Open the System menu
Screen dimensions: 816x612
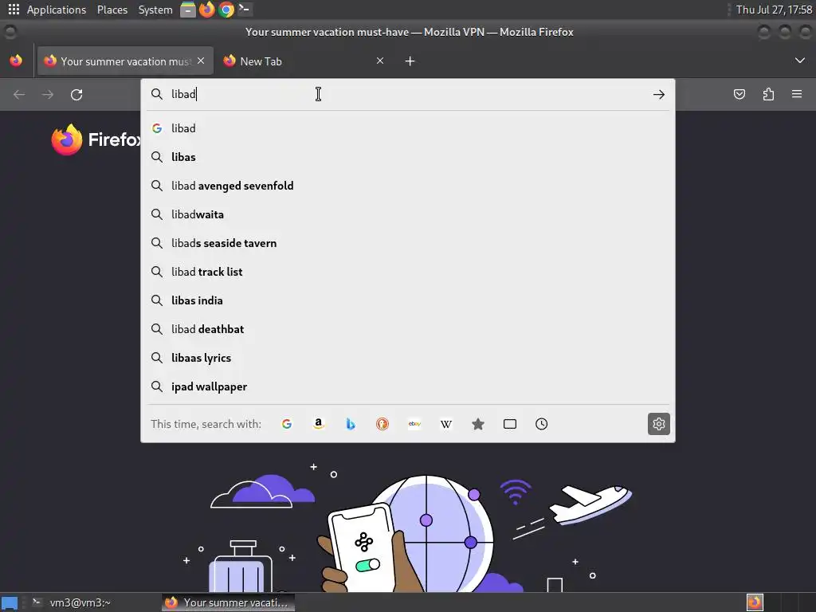pyautogui.click(x=155, y=10)
